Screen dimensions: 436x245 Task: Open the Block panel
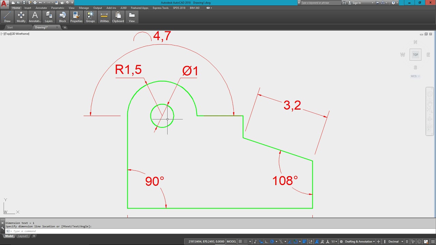[x=63, y=17]
